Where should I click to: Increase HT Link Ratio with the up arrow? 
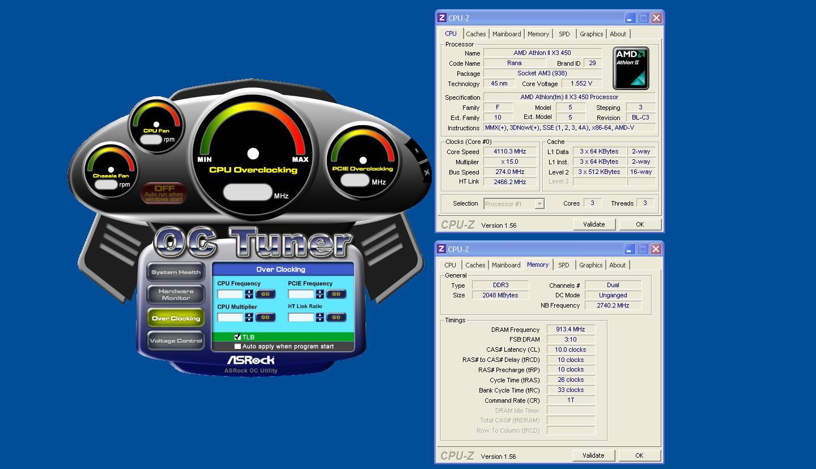click(x=320, y=315)
